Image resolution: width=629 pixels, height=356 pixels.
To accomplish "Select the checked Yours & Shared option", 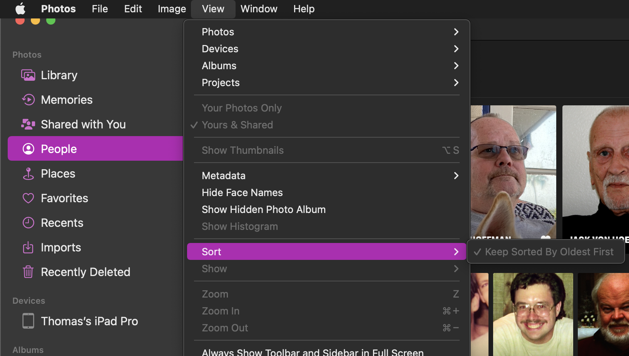I will click(237, 125).
